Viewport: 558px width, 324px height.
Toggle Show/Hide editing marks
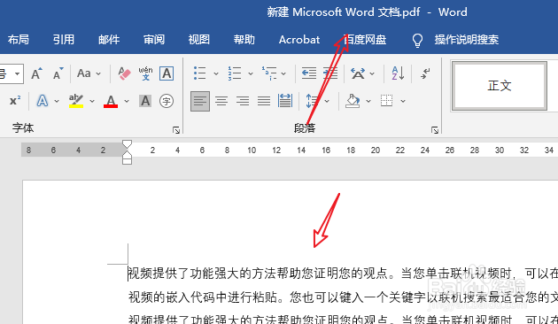pyautogui.click(x=425, y=73)
